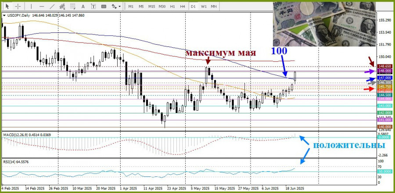The width and height of the screenshot is (395, 193).
Task: Switch to M15 timeframe
Action: pos(151,6)
